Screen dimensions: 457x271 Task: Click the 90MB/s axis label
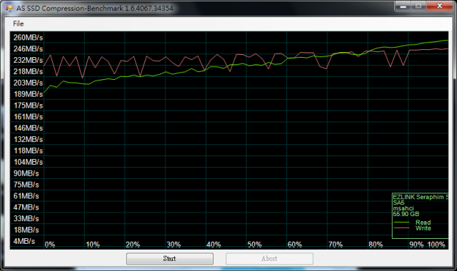(26, 173)
